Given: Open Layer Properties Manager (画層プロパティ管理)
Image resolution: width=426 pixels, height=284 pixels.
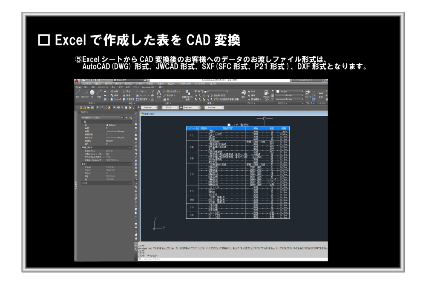Looking at the screenshot, I should (x=187, y=95).
